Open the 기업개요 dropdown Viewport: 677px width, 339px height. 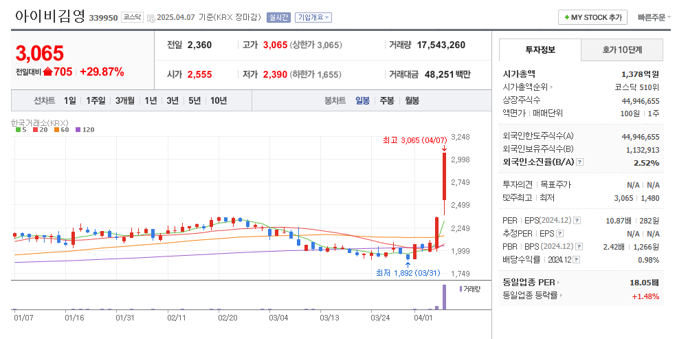coord(313,17)
